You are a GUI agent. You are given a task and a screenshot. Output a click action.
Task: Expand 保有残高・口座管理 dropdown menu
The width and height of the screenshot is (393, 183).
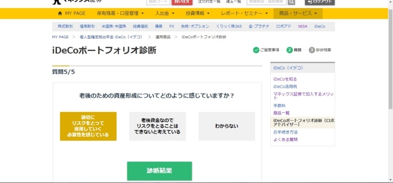click(x=120, y=14)
